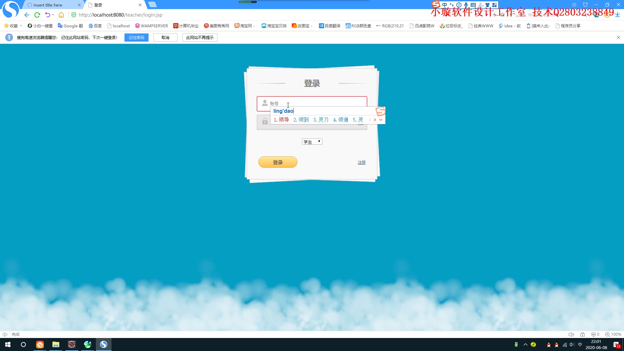
Task: Go back using browser back arrow
Action: [x=27, y=15]
